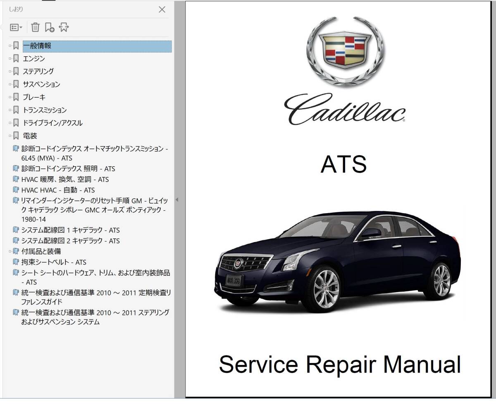The height and width of the screenshot is (406, 496).
Task: Open システム配線図 1 キャデラック bookmark
Action: (71, 230)
